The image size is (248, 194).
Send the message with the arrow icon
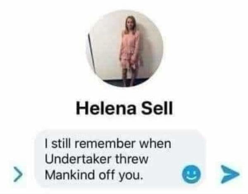point(230,174)
